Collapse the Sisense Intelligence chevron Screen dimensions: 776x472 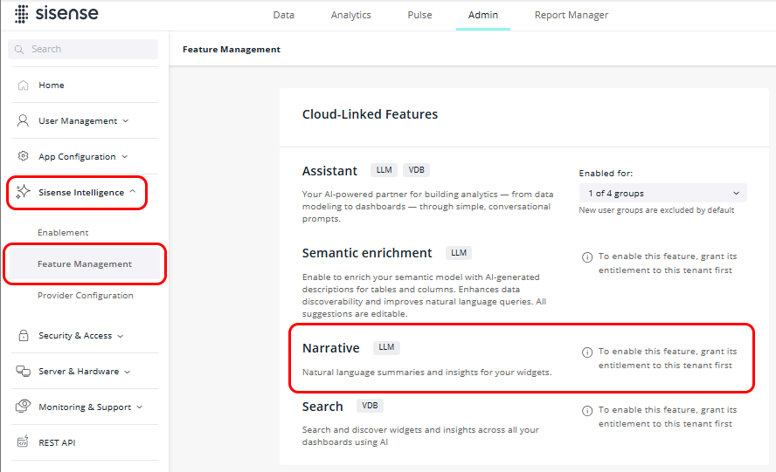click(x=133, y=191)
